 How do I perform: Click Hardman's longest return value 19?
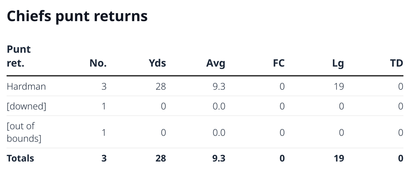click(339, 87)
